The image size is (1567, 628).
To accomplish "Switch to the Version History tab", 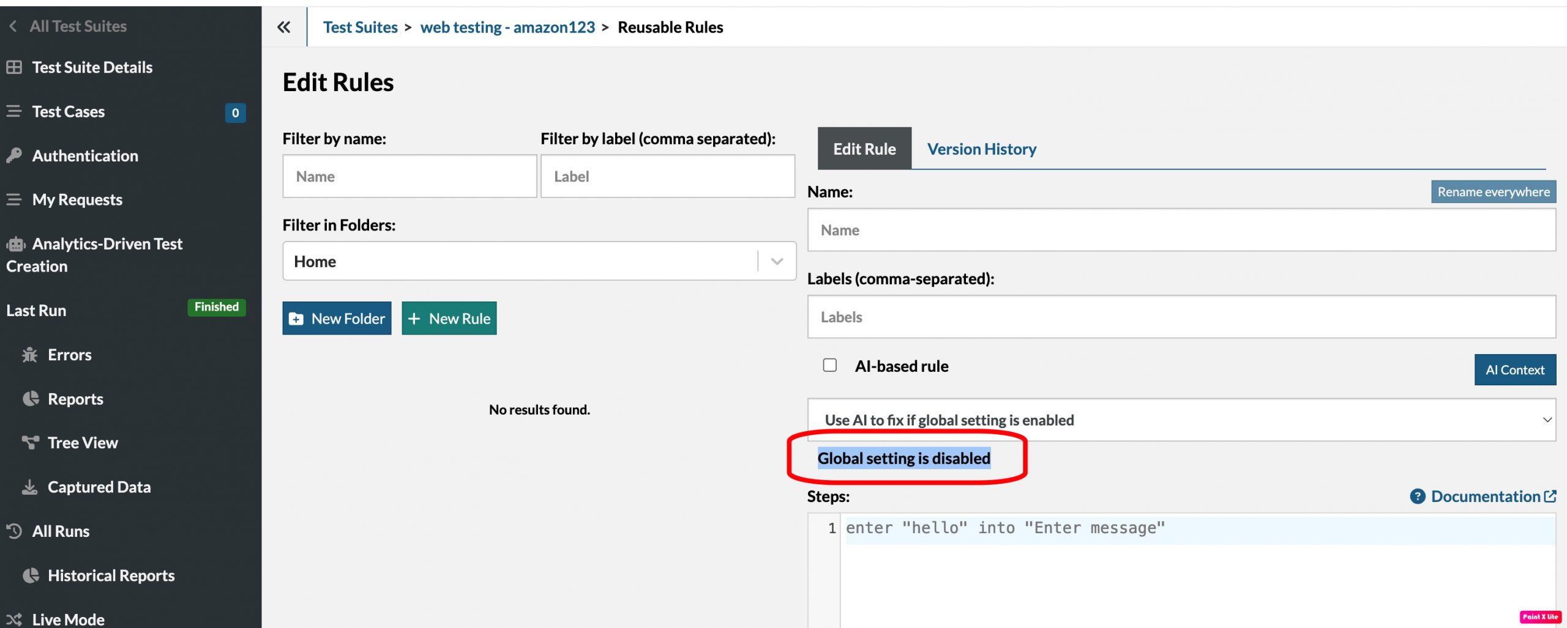I will 981,149.
